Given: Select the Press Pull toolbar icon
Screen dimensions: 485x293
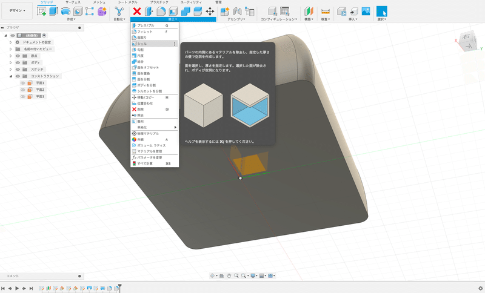Looking at the screenshot, I should click(149, 12).
